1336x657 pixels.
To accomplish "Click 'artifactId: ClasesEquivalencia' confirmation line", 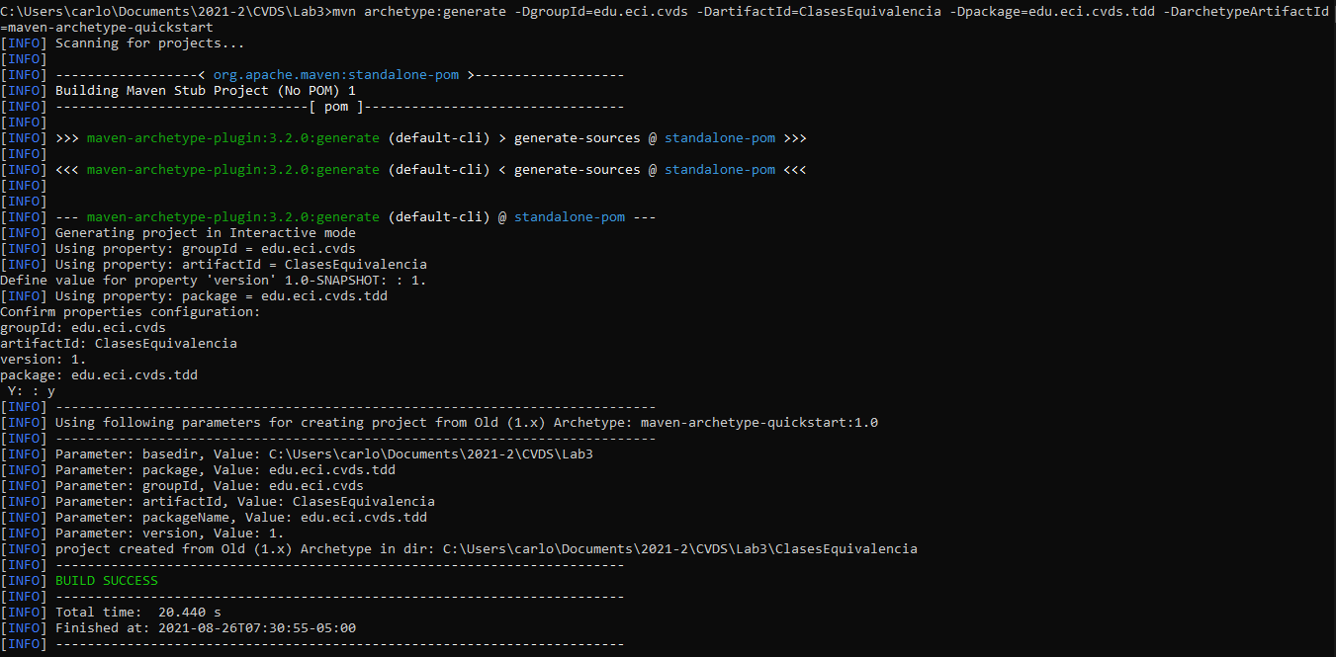I will click(x=119, y=344).
